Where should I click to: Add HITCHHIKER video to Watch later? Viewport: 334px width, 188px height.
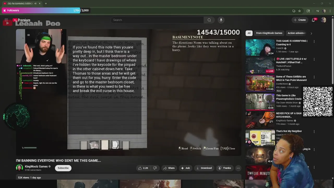271,115
